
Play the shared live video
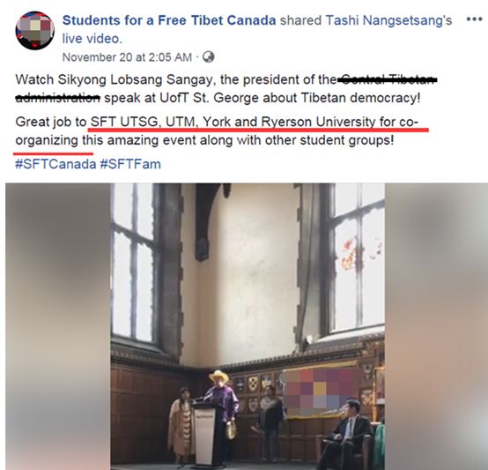click(x=248, y=326)
